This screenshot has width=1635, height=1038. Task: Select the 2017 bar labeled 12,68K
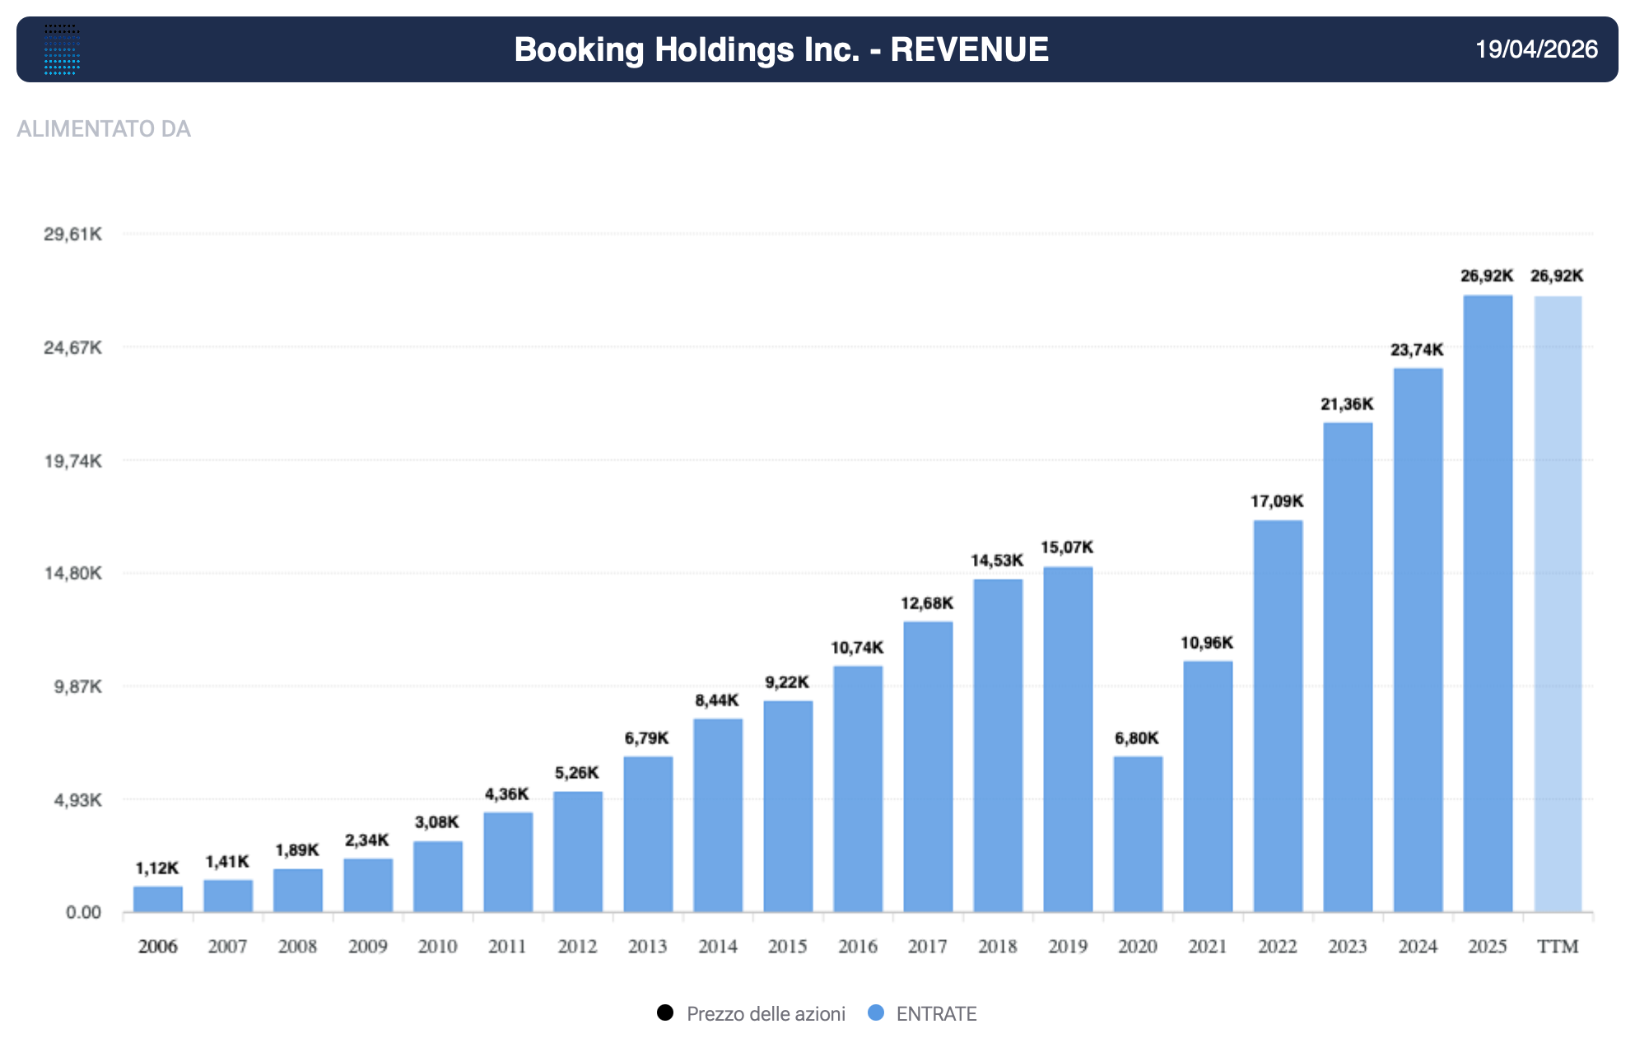point(928,766)
